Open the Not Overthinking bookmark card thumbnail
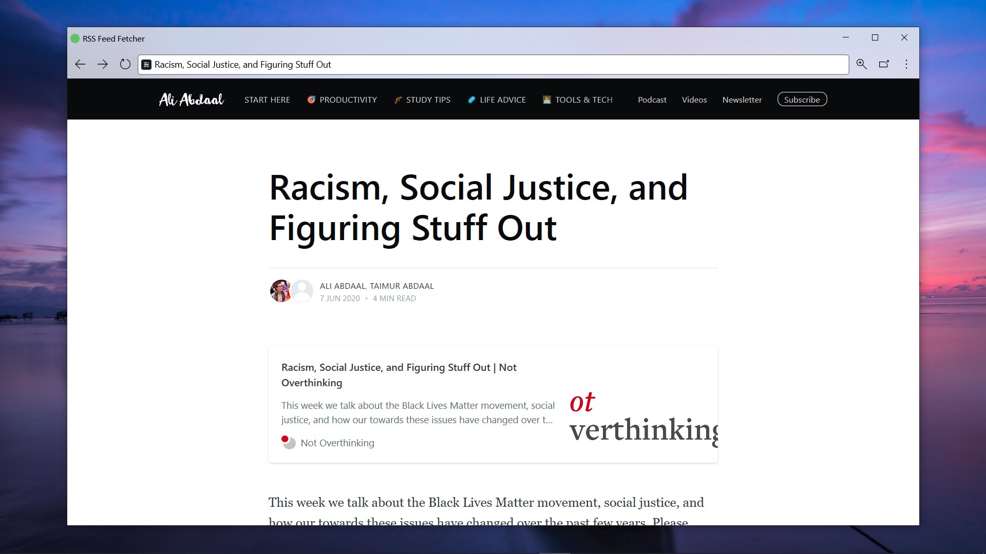 (x=643, y=405)
